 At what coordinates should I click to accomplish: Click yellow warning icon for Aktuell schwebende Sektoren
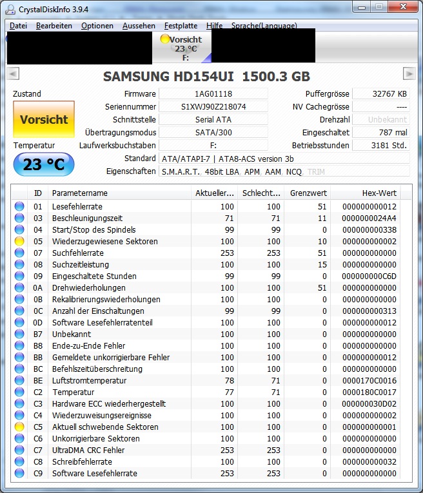pyautogui.click(x=19, y=427)
